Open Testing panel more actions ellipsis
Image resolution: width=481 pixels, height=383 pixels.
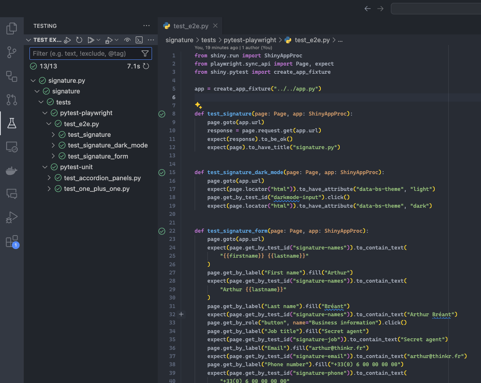coord(147,26)
